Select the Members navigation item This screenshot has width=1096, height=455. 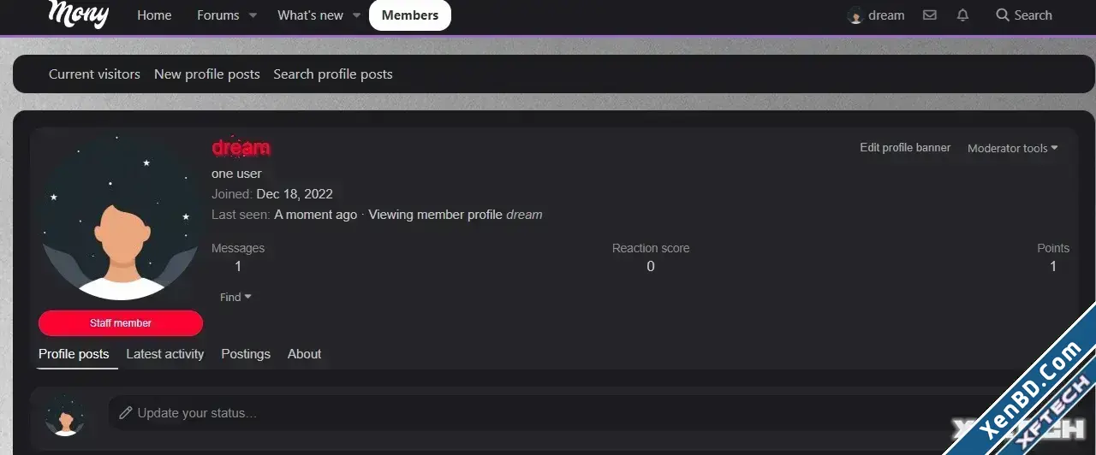tap(410, 15)
